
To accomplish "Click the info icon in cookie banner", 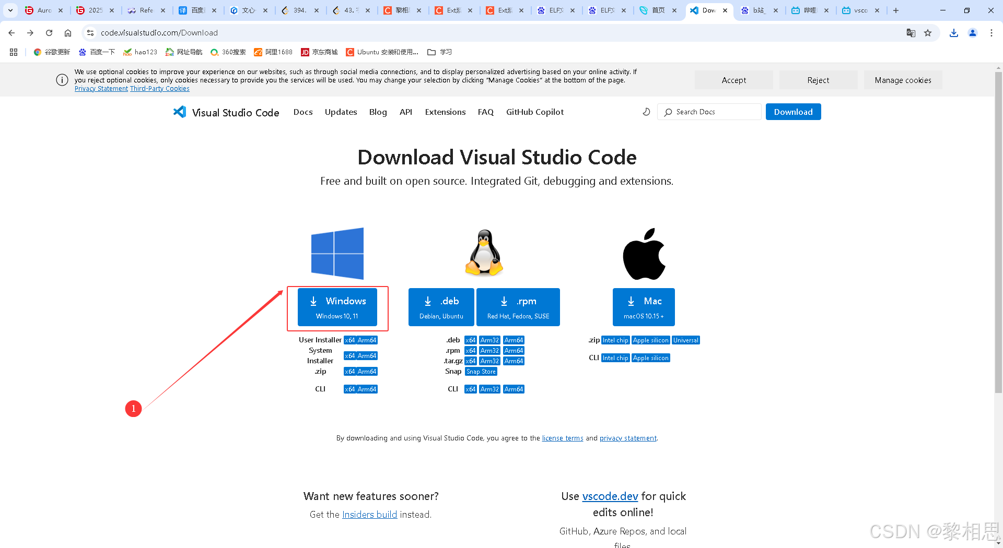I will coord(62,80).
